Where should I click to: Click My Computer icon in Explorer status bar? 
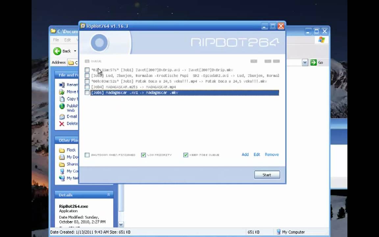pos(279,232)
